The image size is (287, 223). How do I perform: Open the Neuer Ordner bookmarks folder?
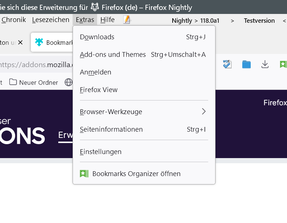[34, 82]
